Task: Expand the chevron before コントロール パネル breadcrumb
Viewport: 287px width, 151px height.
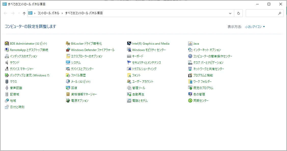Action: [x=35, y=13]
